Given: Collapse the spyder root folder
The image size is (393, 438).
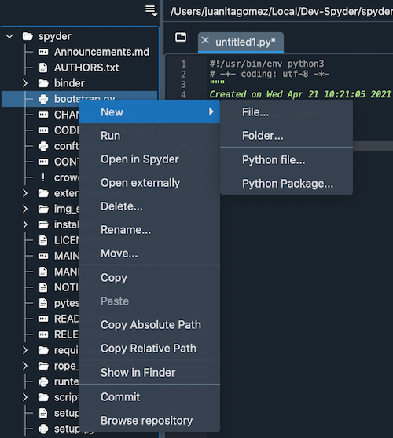Looking at the screenshot, I should [9, 36].
